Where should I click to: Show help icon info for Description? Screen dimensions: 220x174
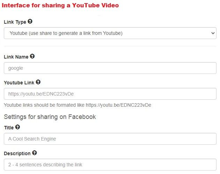pos(34,153)
